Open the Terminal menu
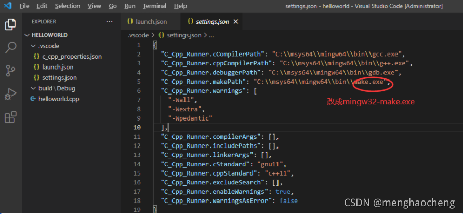 [x=154, y=6]
